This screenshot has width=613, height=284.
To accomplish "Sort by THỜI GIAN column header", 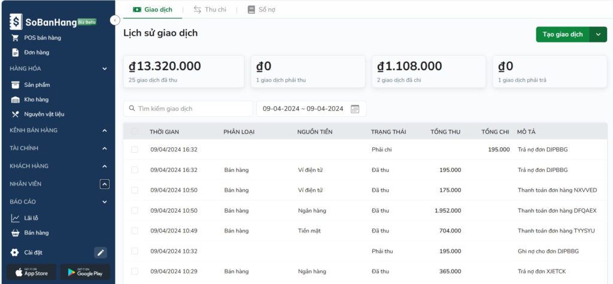I will (x=164, y=132).
